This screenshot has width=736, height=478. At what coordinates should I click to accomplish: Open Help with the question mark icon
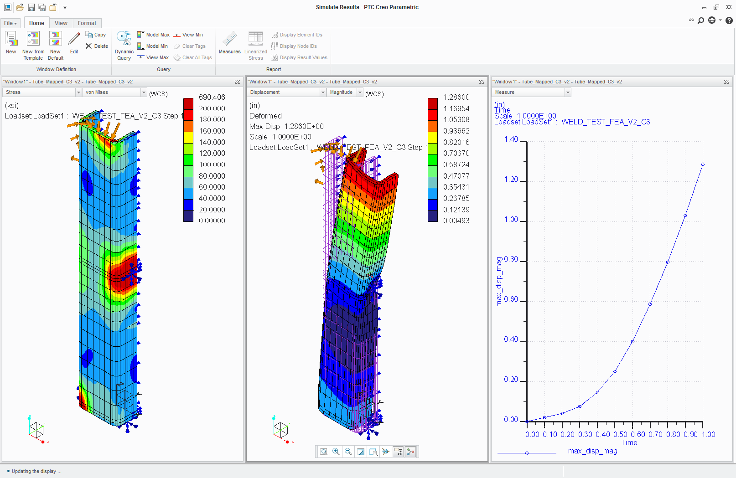[729, 20]
